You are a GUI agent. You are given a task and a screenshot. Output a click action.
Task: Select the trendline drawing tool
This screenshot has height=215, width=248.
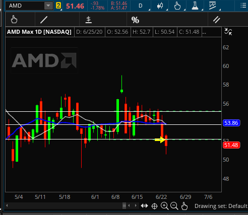[44, 20]
